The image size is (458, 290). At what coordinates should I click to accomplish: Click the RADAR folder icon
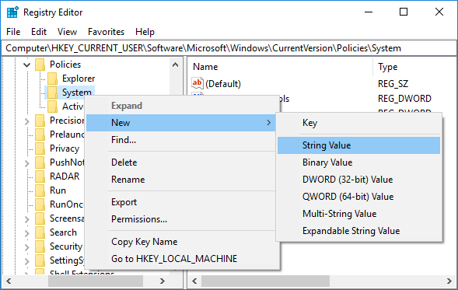click(x=40, y=176)
